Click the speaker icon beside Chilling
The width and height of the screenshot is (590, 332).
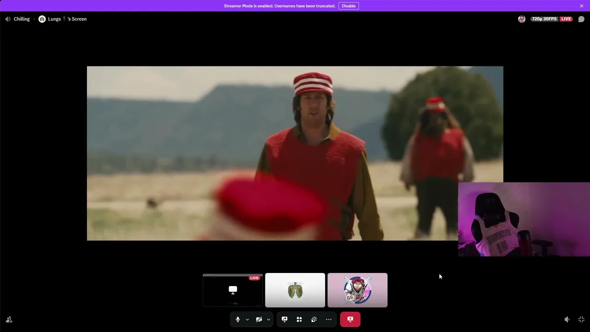[x=8, y=19]
